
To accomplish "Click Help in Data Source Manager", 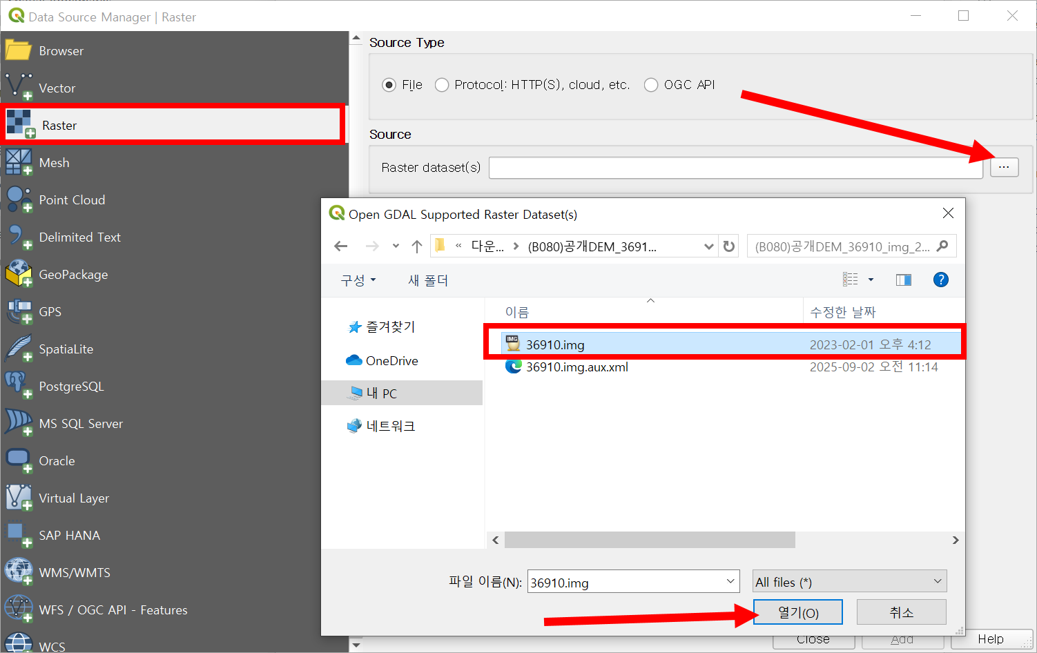I will pyautogui.click(x=991, y=639).
